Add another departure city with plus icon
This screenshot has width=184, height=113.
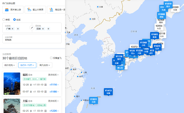[18, 29]
